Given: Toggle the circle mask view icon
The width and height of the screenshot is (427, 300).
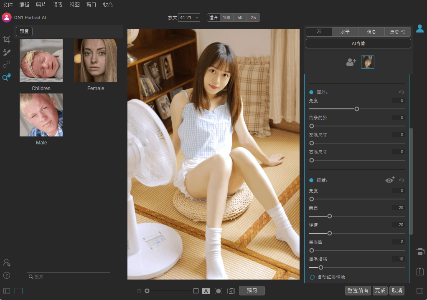Looking at the screenshot, I should [219, 291].
